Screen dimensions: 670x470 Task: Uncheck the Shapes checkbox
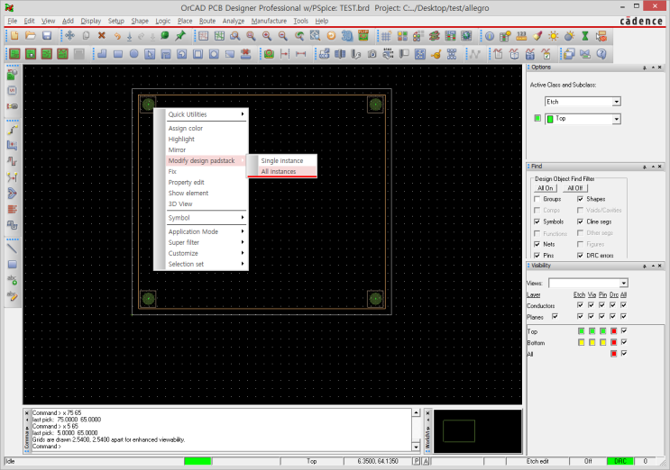pos(580,199)
